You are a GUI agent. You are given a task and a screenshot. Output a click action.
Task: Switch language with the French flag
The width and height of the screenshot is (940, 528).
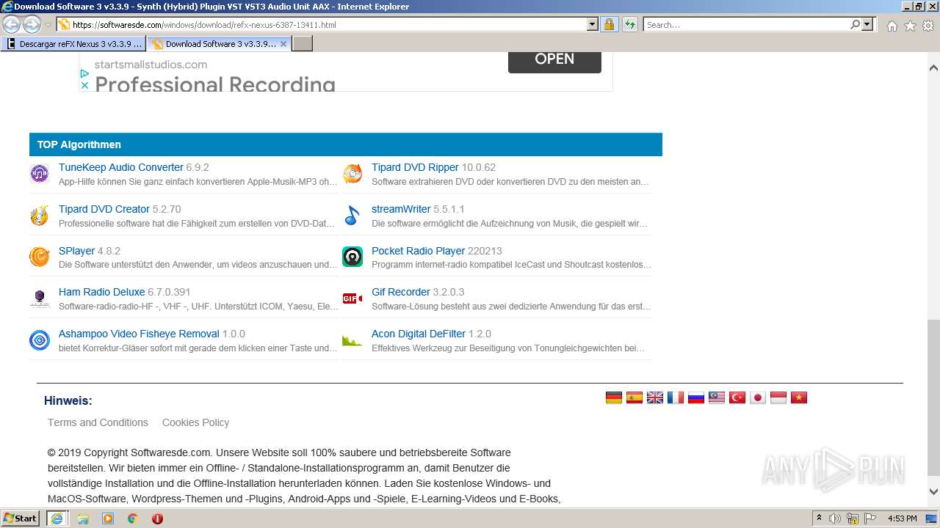point(676,397)
